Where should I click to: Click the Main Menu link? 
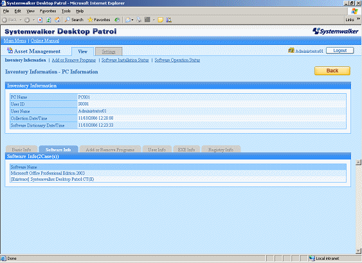[x=15, y=41]
